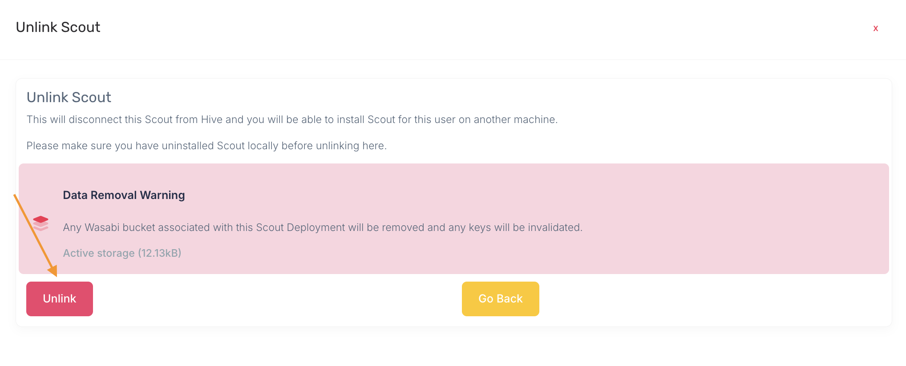
Task: Click the orange arrow pointing to Unlink
Action: click(x=35, y=235)
